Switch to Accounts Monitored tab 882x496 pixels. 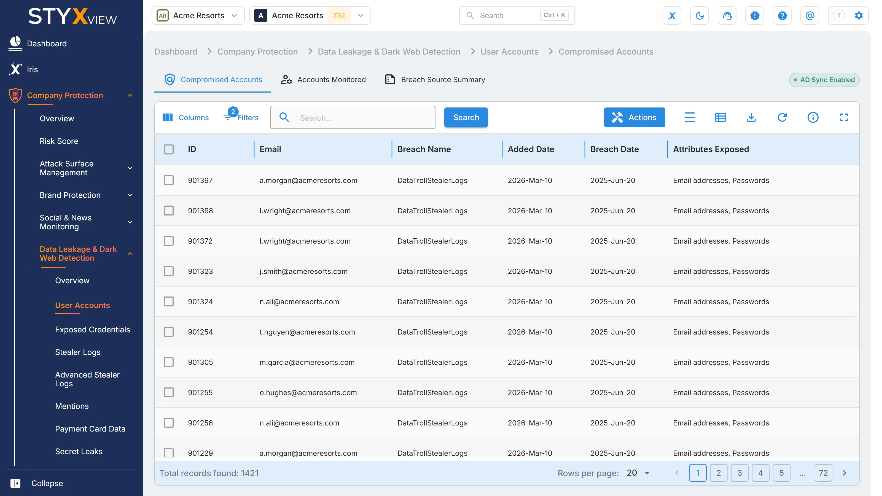click(323, 79)
